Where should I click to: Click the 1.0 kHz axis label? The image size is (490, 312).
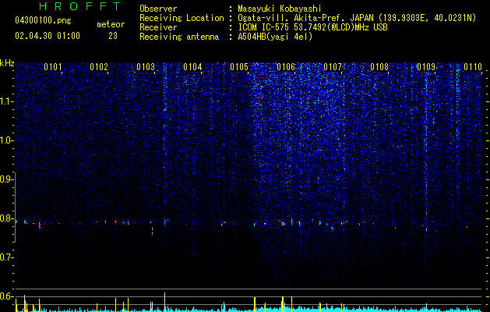pos(6,140)
